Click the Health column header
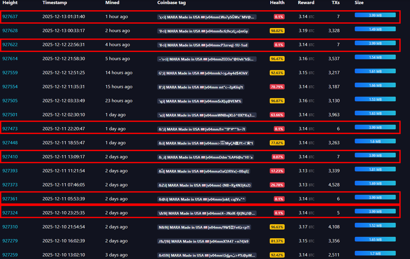The height and width of the screenshot is (259, 410). 277,3
